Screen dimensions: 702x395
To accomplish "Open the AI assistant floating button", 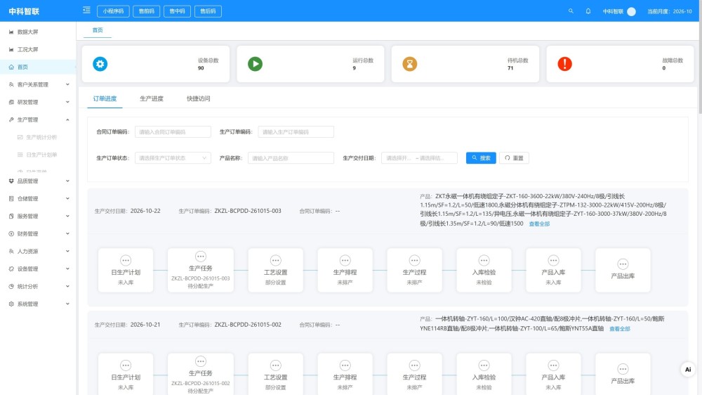I will click(688, 370).
